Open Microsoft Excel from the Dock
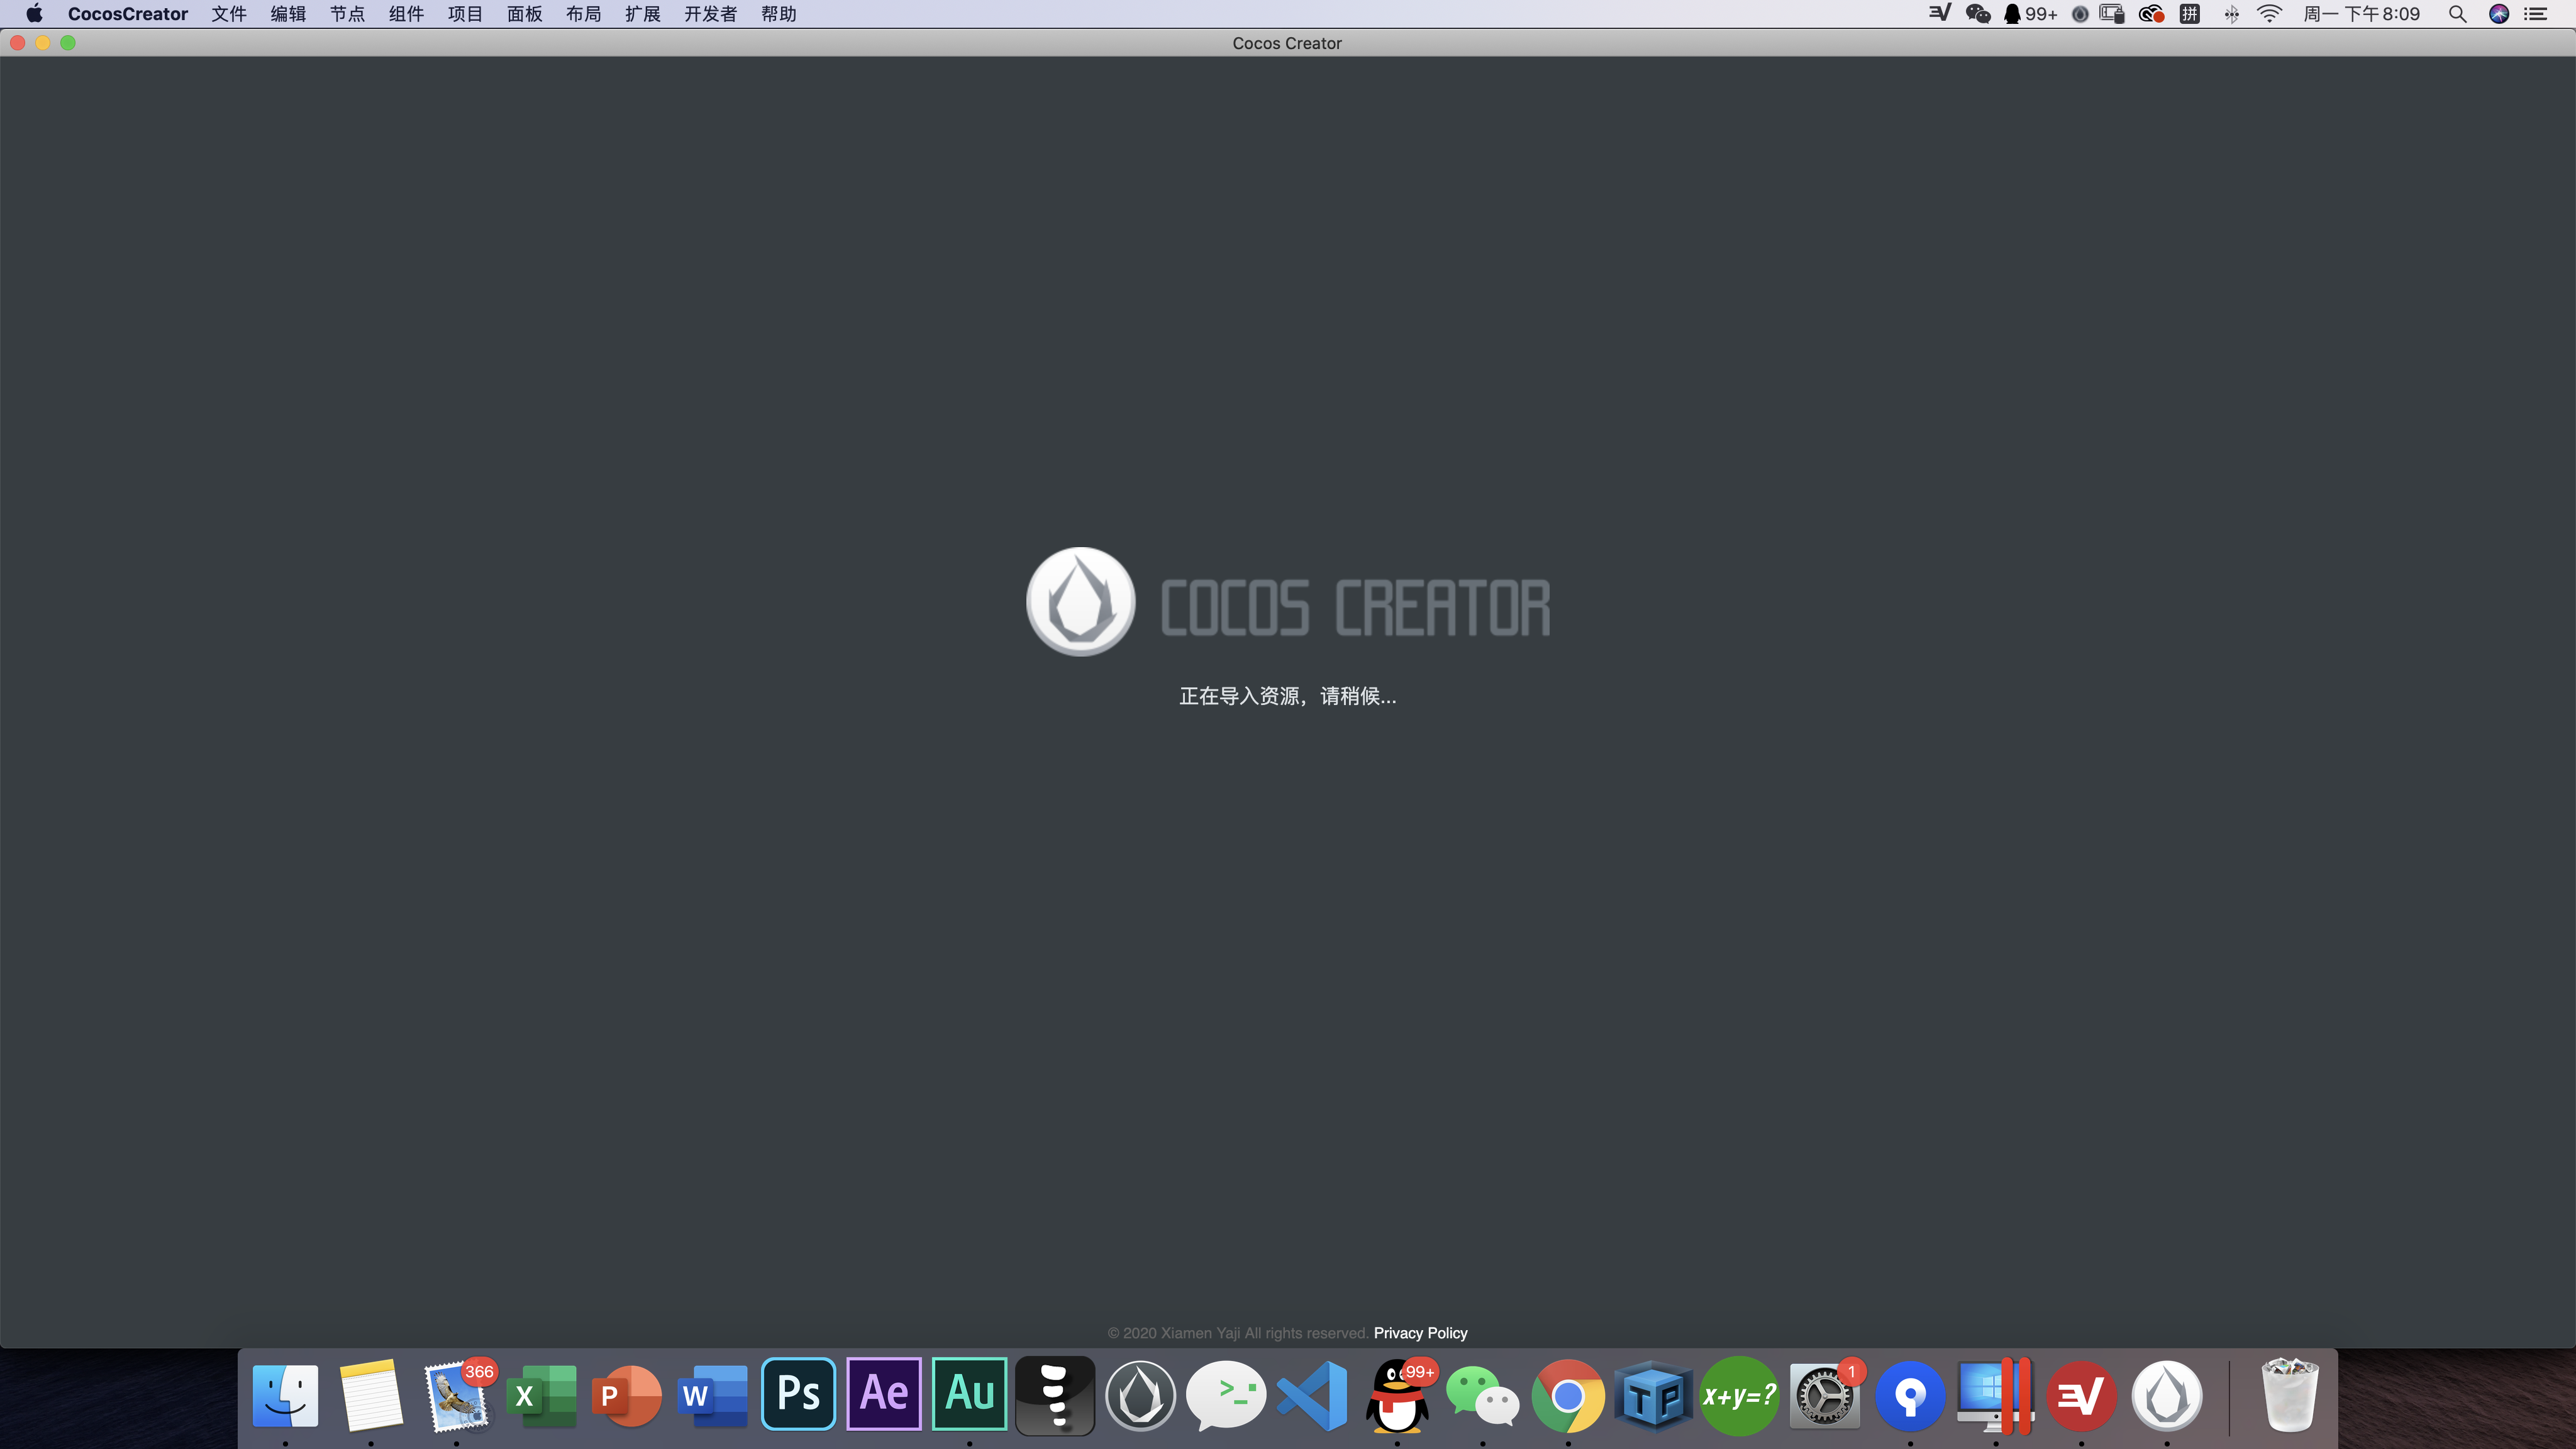This screenshot has height=1449, width=2576. (541, 1396)
